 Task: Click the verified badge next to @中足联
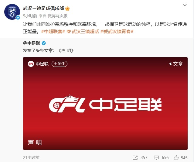click(44, 43)
